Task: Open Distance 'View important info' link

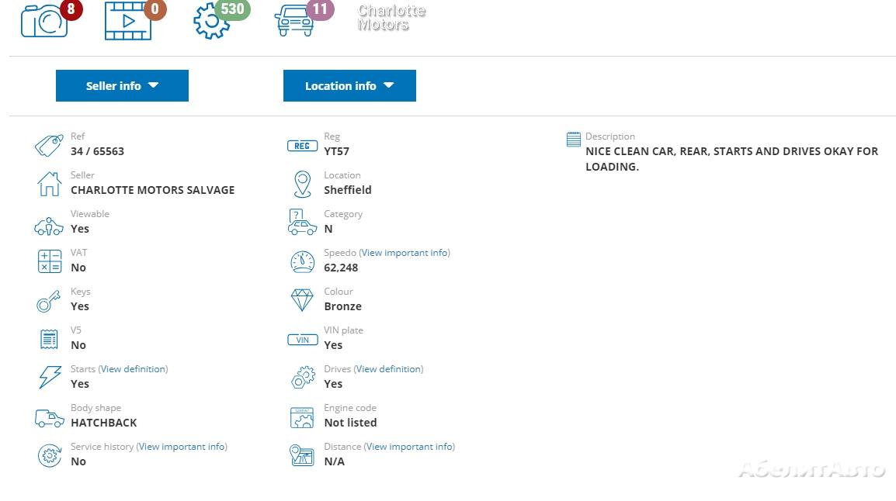Action: point(409,447)
